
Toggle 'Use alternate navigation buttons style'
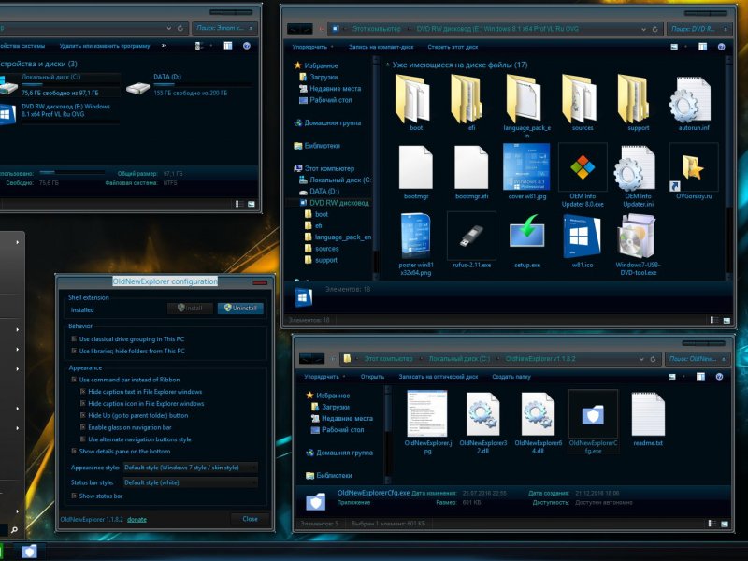point(82,439)
